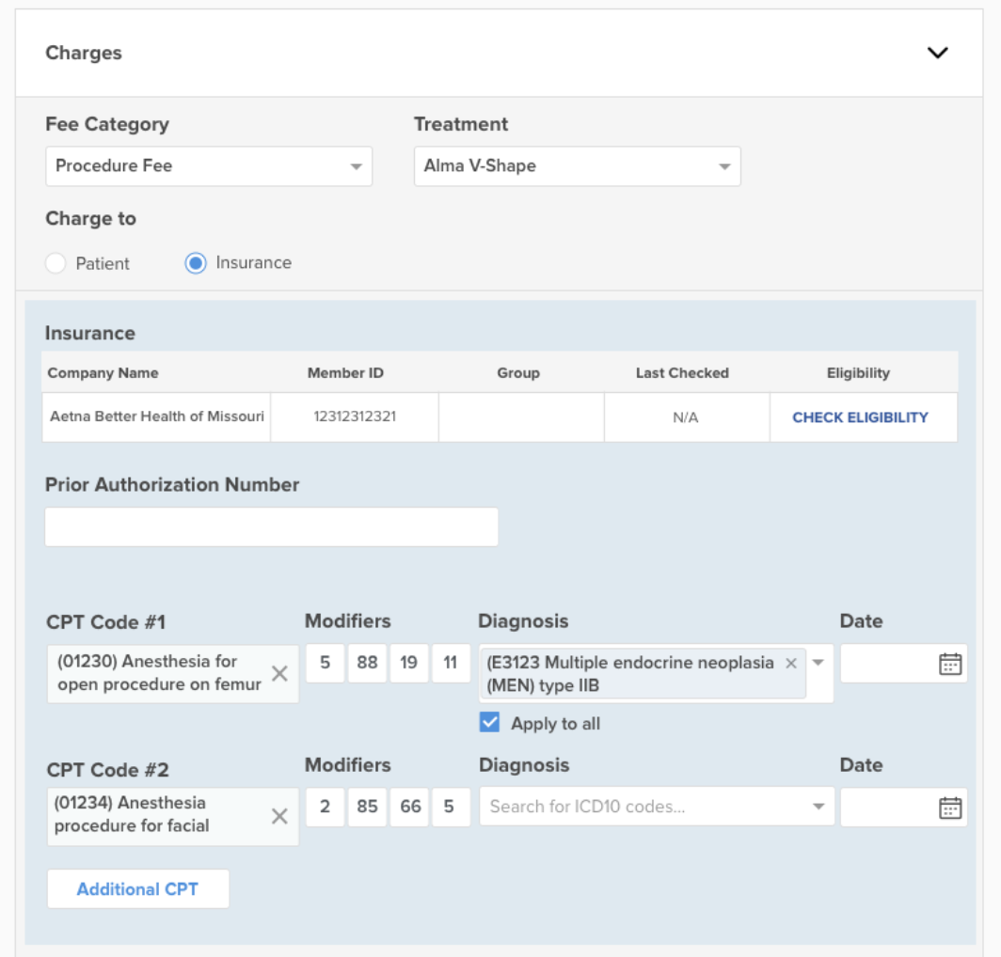The height and width of the screenshot is (957, 1001).
Task: Open the CPT Code #2 Diagnosis search dropdown
Action: click(x=657, y=807)
